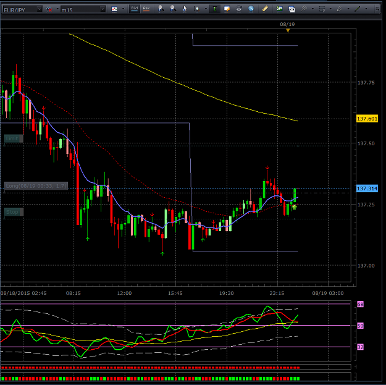Expand the arrow beside the remove indicator icon

(57, 9)
